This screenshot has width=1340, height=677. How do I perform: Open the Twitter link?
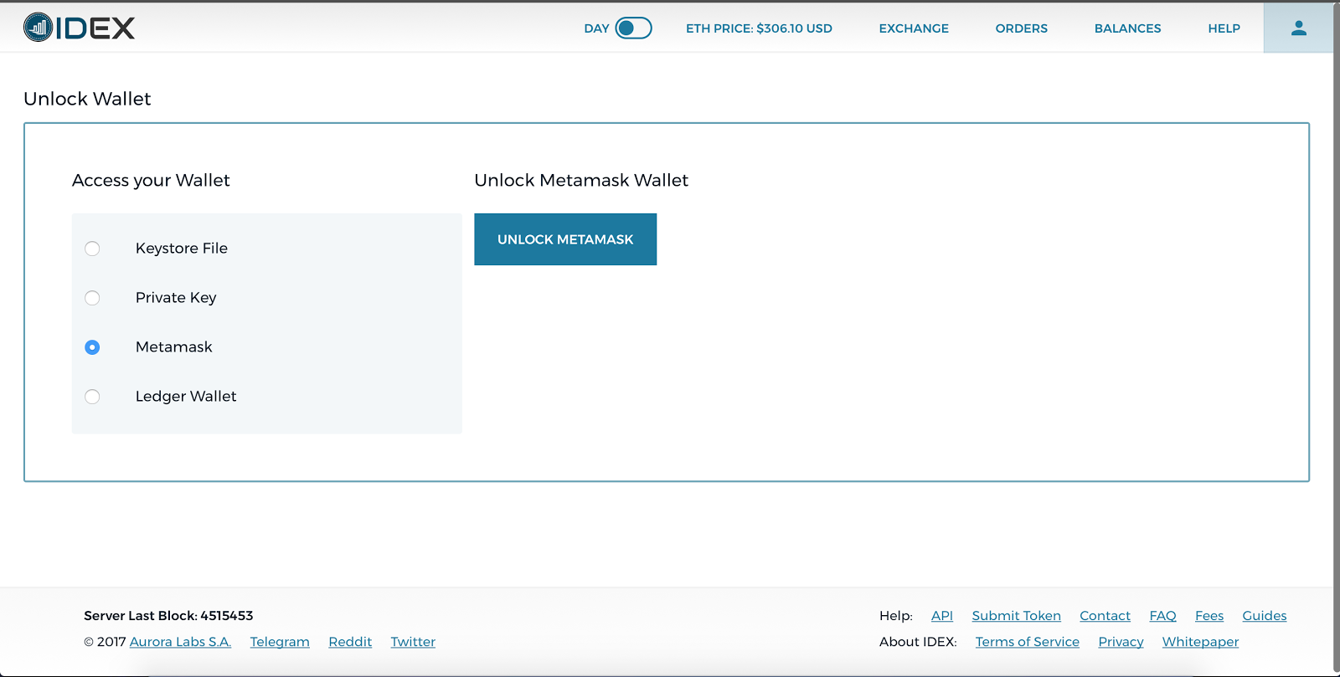click(x=413, y=642)
